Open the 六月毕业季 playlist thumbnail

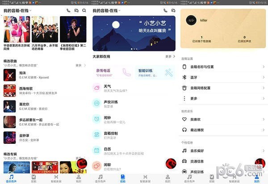(x=45, y=29)
